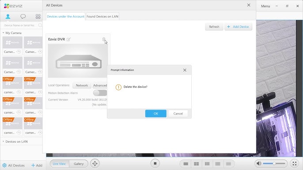Close the All Devices panel
This screenshot has height=170, width=303.
coord(249,5)
